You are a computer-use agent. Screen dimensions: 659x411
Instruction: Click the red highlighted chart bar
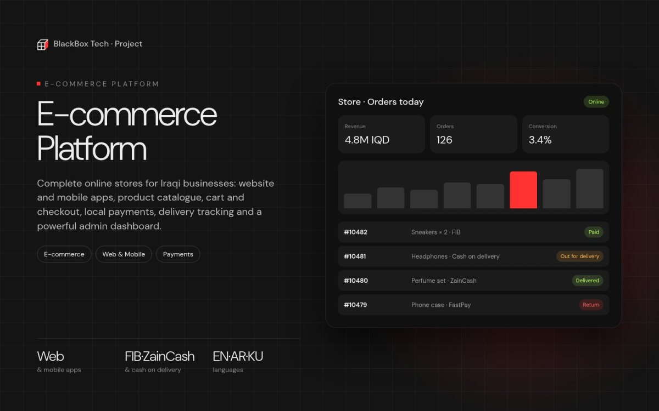(523, 190)
